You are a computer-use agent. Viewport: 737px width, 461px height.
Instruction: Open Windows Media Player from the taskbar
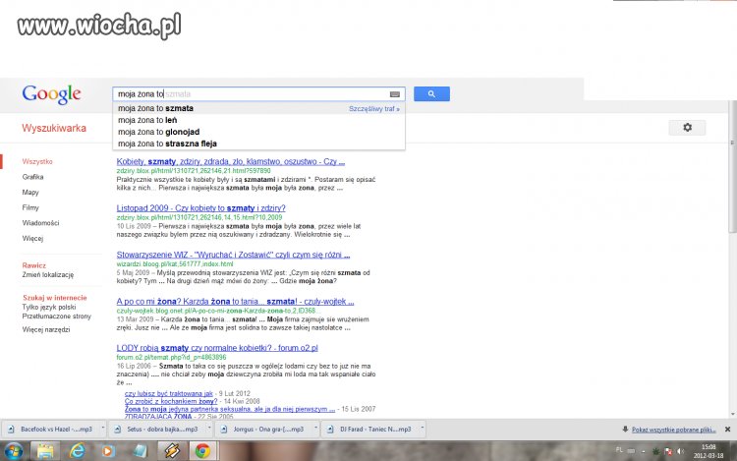pyautogui.click(x=108, y=451)
